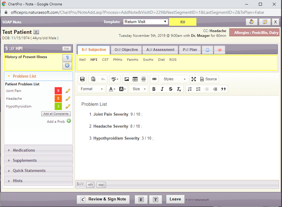Maximize the editor with the fullscreen icon
The image size is (282, 207).
point(194,79)
